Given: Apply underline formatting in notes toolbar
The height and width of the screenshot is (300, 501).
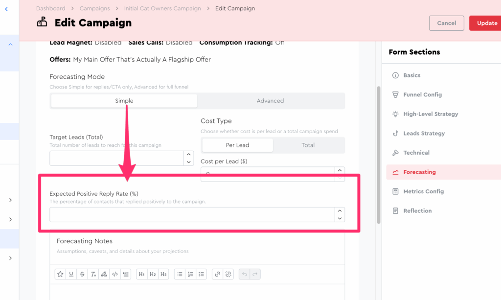Looking at the screenshot, I should coord(71,274).
